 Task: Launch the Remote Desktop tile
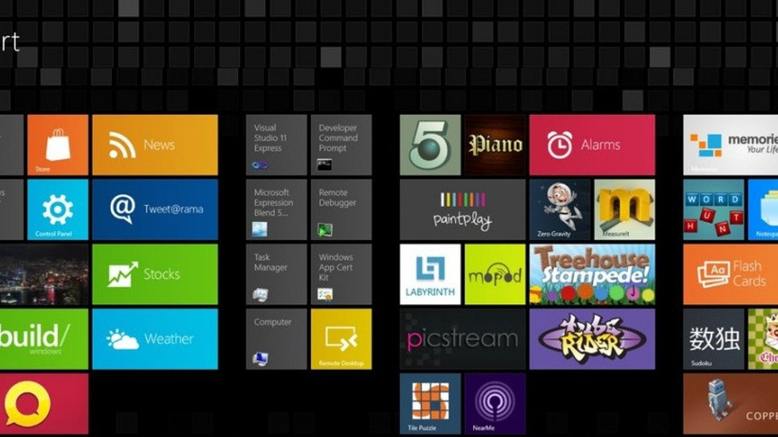(x=341, y=339)
